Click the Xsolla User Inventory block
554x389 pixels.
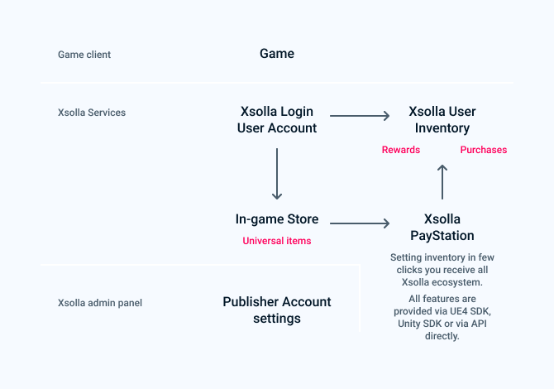tap(442, 120)
